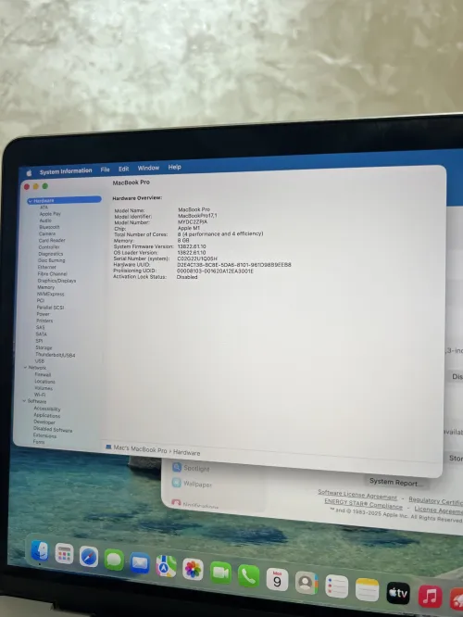Image resolution: width=463 pixels, height=617 pixels.
Task: Click the System Report button
Action: 394,483
